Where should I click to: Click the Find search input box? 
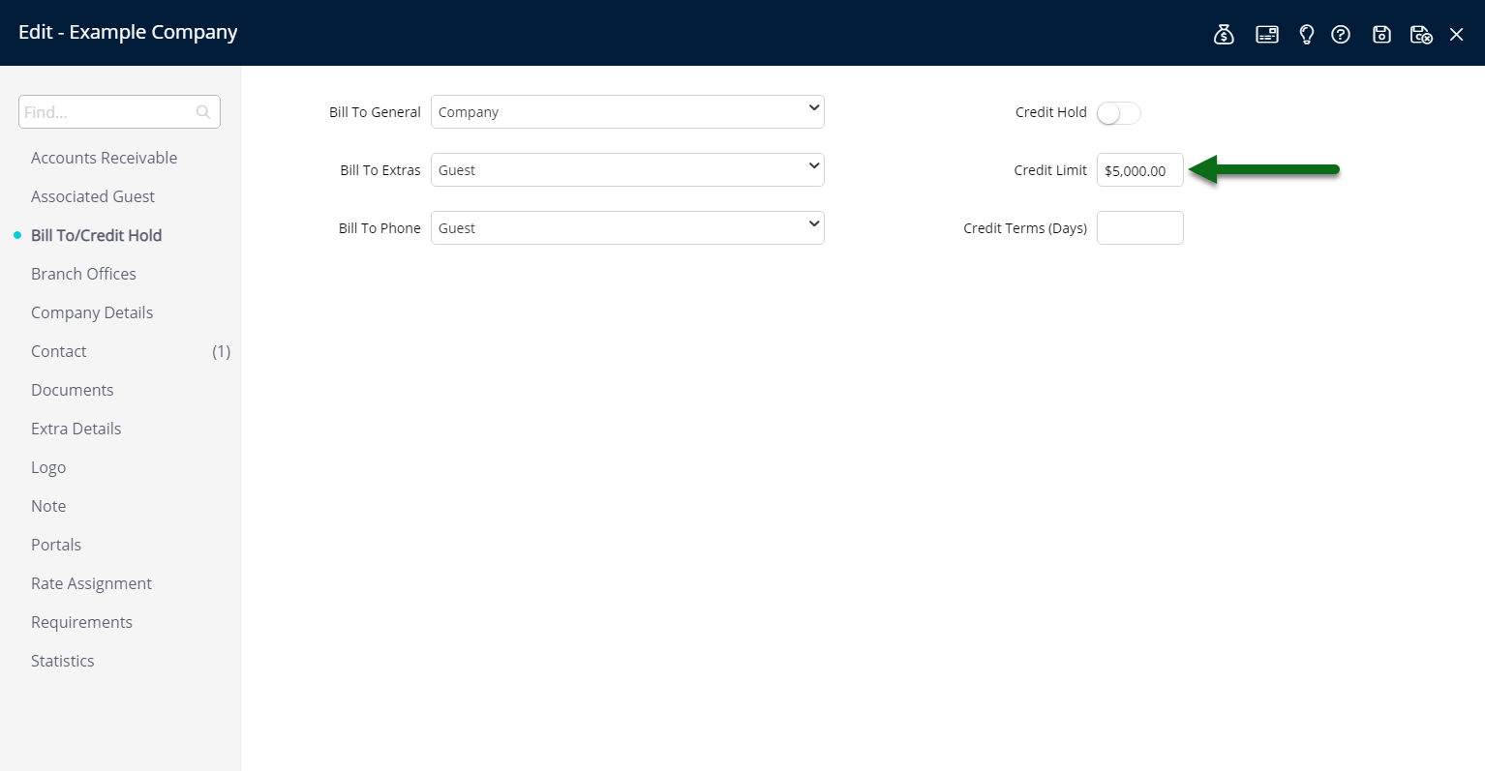pos(106,111)
